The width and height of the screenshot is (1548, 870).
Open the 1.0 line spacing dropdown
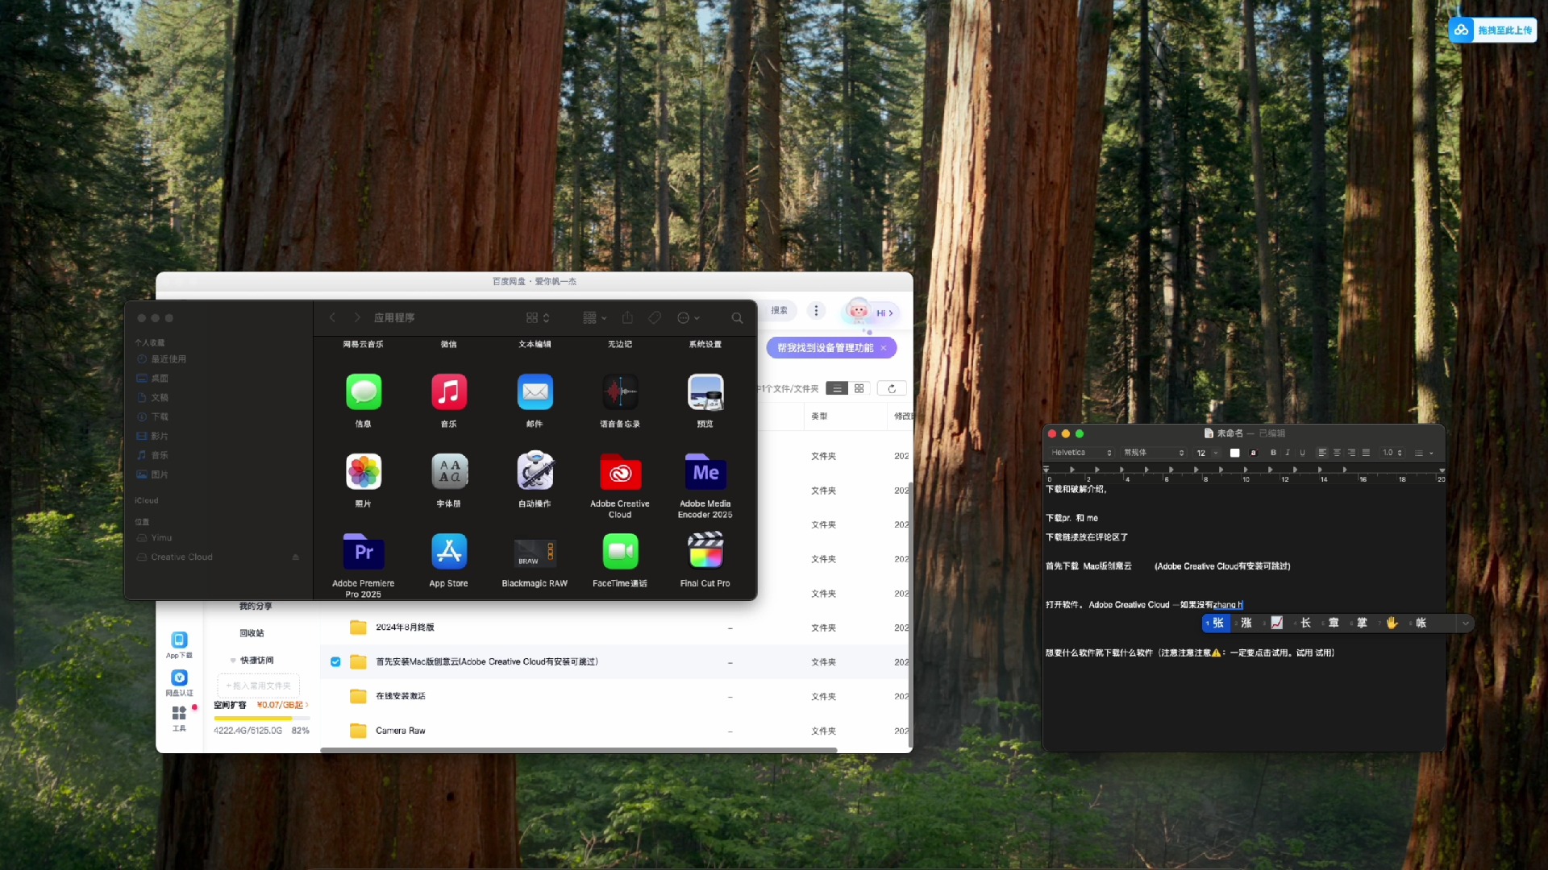pos(1392,453)
